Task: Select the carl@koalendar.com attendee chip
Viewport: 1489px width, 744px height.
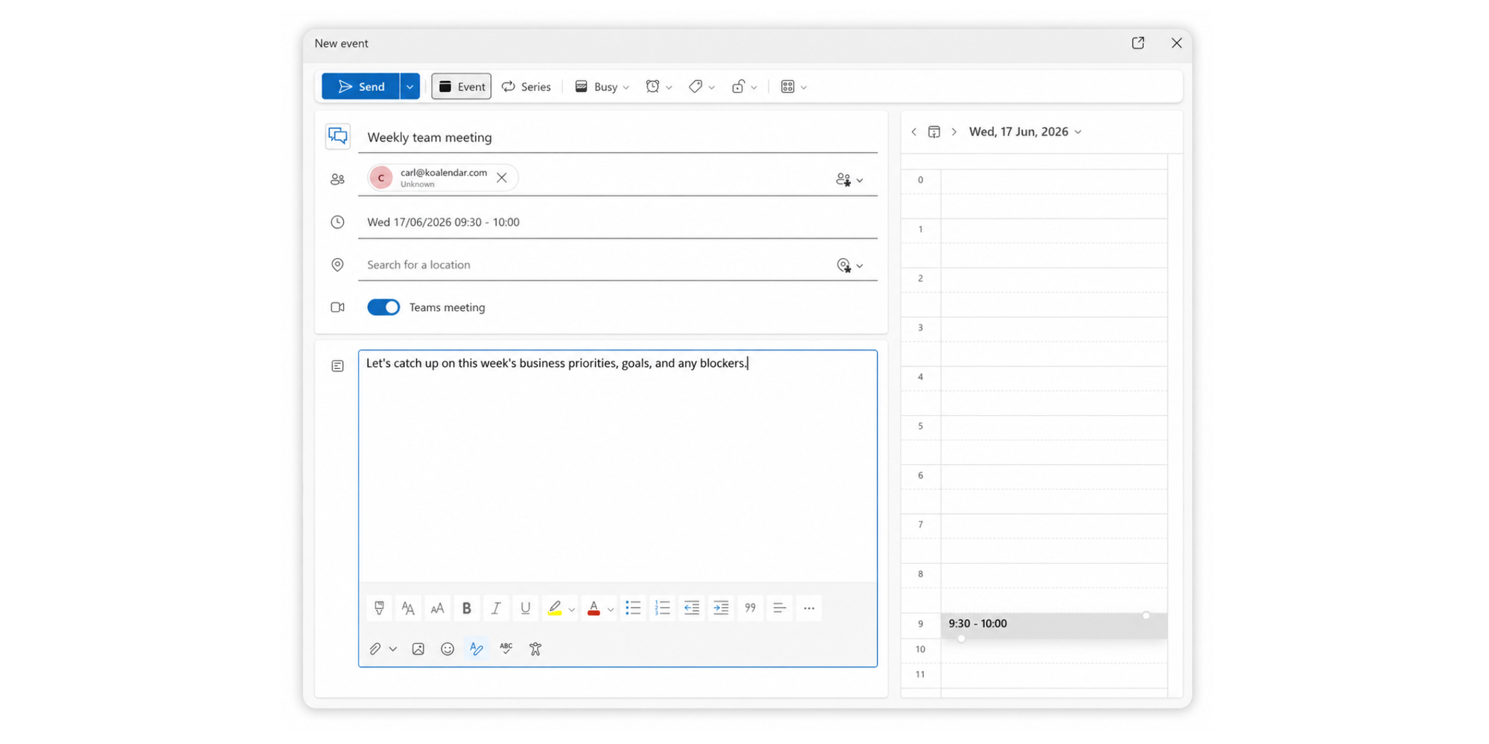Action: tap(442, 178)
